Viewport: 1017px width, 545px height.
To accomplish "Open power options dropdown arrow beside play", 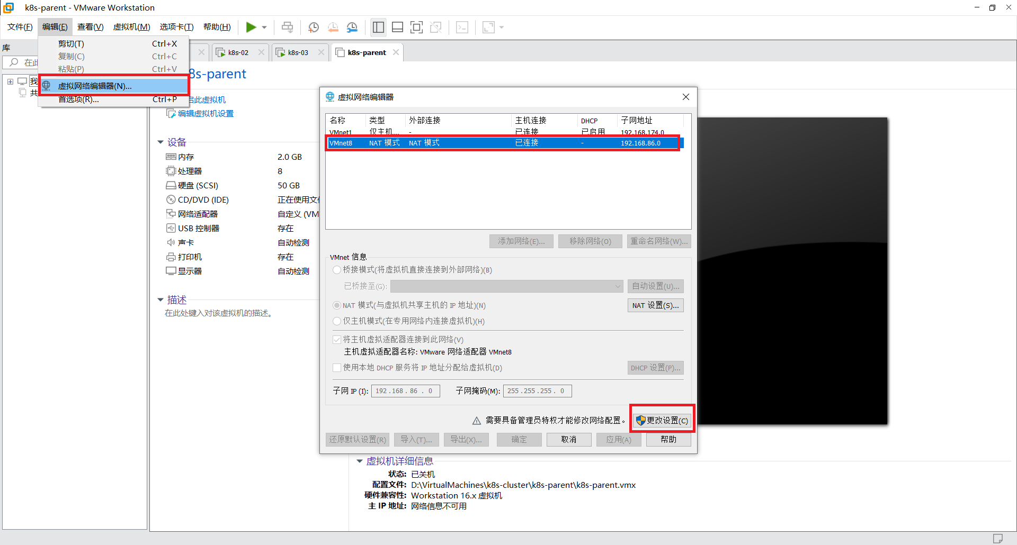I will (264, 27).
